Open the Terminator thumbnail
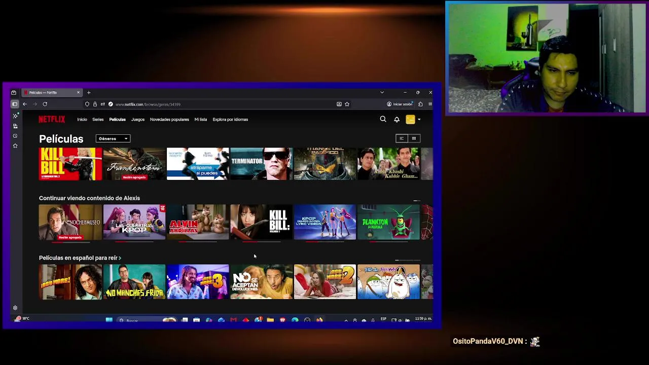 tap(262, 164)
